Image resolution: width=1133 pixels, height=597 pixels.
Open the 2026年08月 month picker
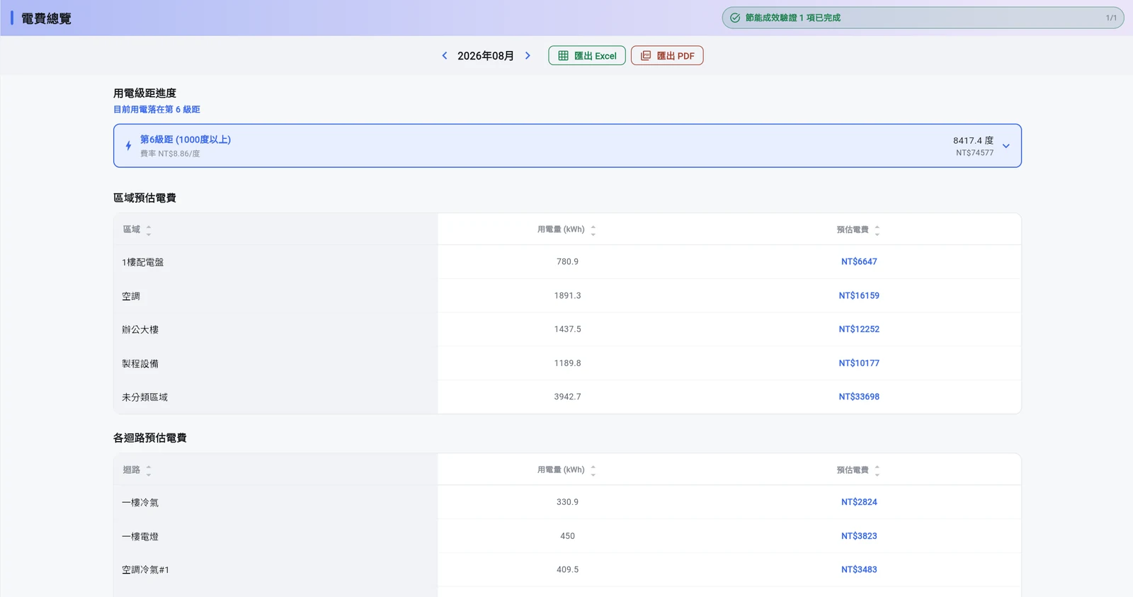tap(486, 56)
